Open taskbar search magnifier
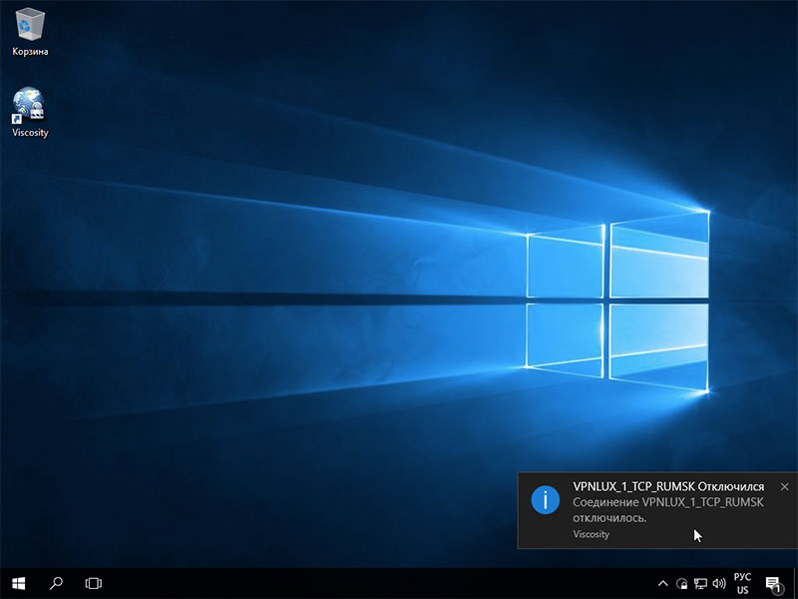 (56, 583)
